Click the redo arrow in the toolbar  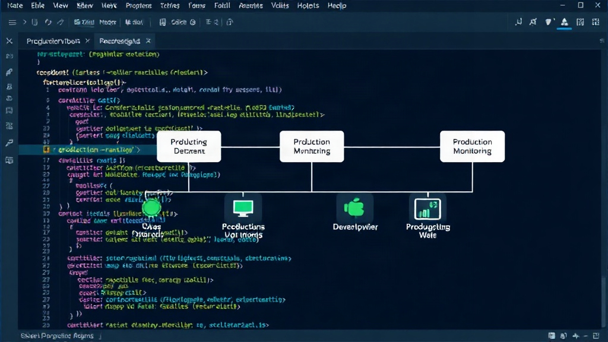(61, 22)
